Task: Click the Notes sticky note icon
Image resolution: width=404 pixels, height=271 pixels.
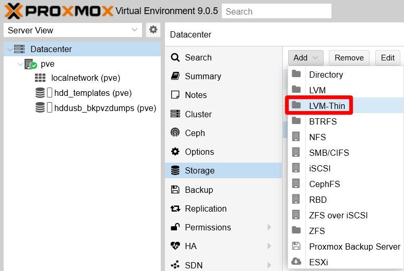Action: point(175,95)
